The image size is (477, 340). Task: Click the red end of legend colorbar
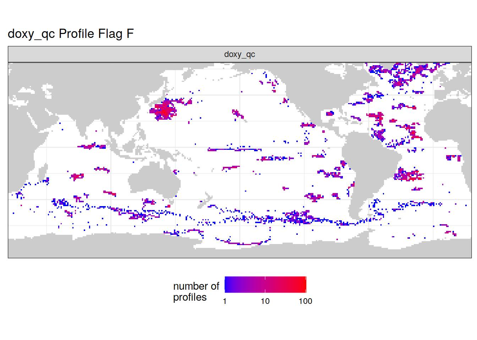point(303,285)
